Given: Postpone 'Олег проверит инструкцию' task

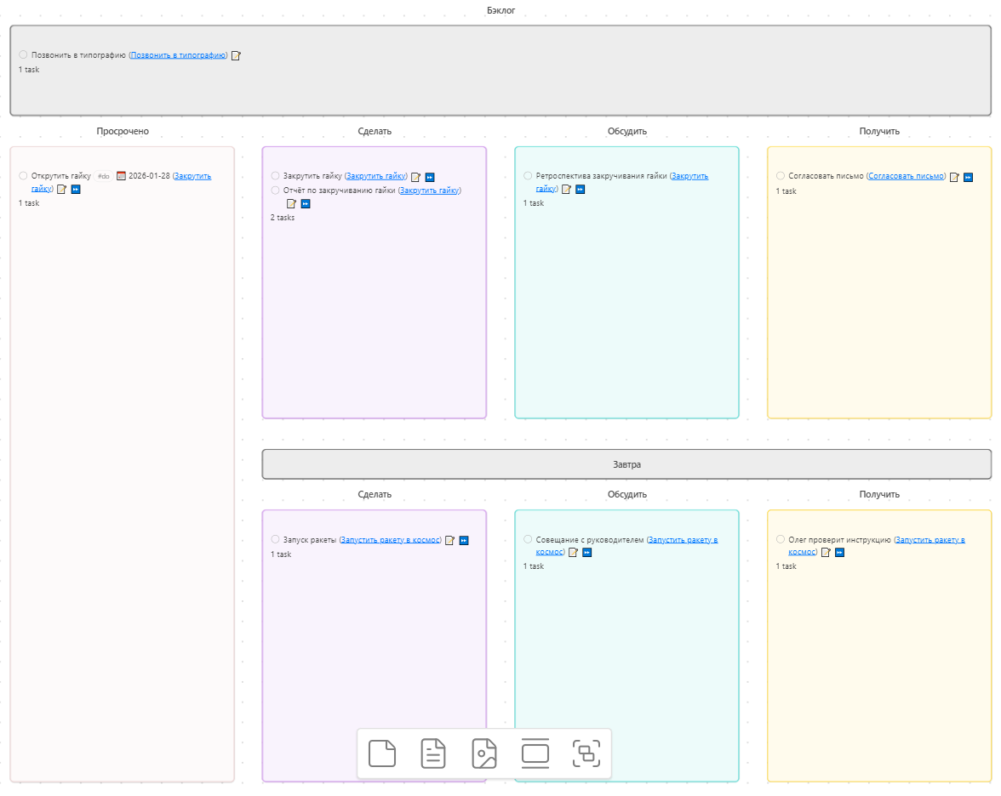Looking at the screenshot, I should point(839,553).
